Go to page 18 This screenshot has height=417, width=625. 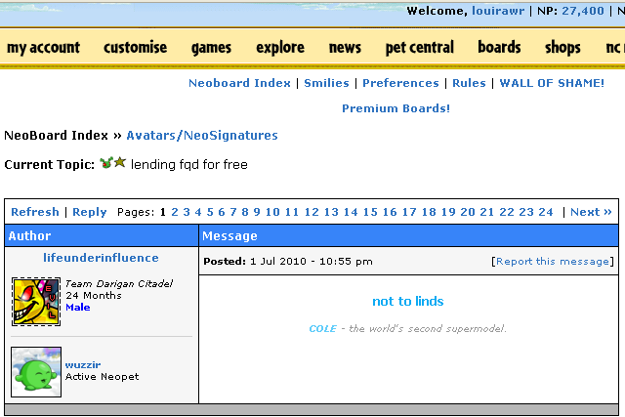point(429,212)
